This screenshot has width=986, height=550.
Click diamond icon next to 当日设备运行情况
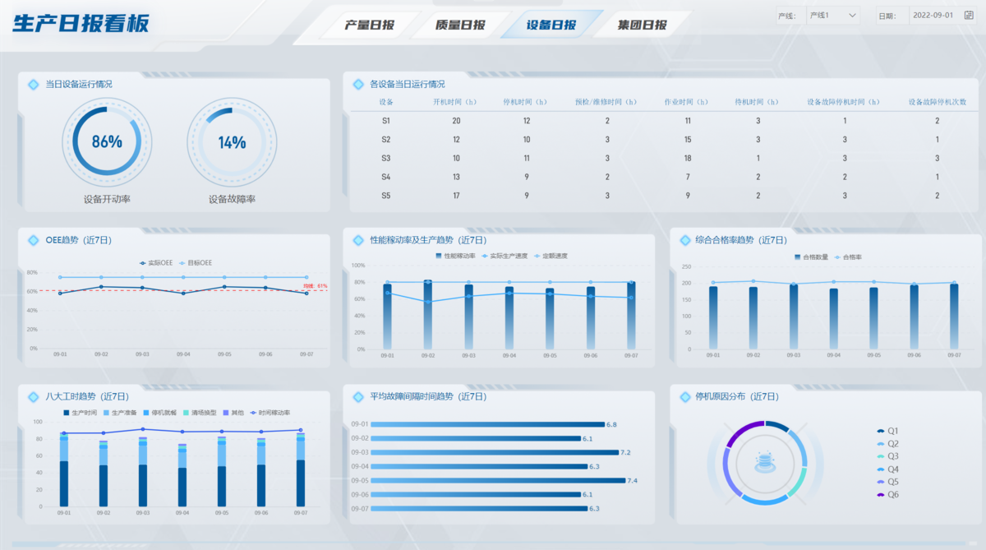(34, 84)
